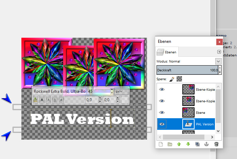This screenshot has height=159, width=237.
Task: Click the PAL Version text layer thumbnail
Action: click(x=188, y=124)
